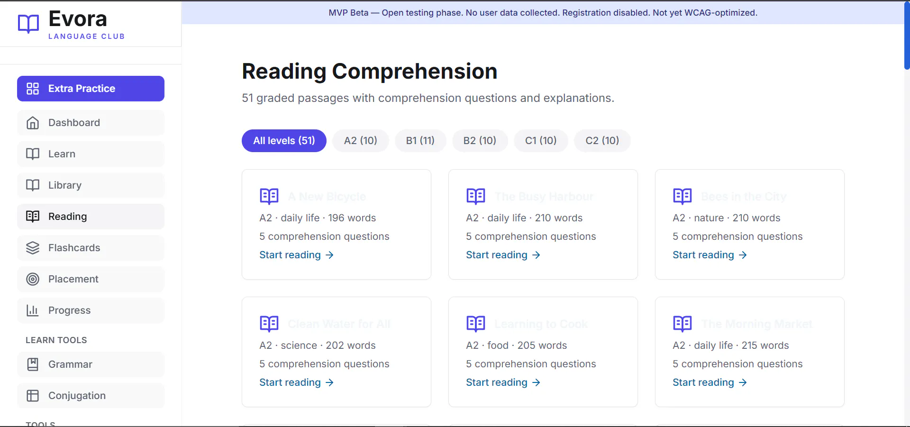
Task: Start reading the science 202 words passage
Action: 297,382
